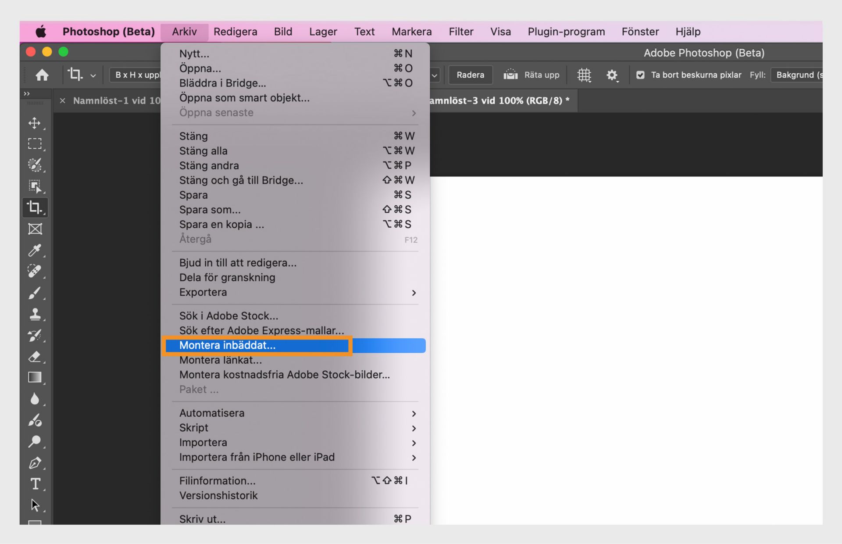Select the Eyedropper tool
The height and width of the screenshot is (544, 842).
35,250
